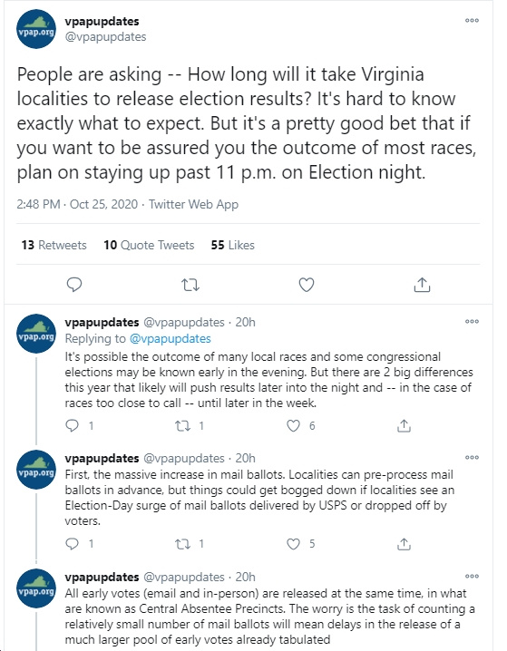Like the reply with 6 likes
Image resolution: width=507 pixels, height=651 pixels.
coord(293,425)
